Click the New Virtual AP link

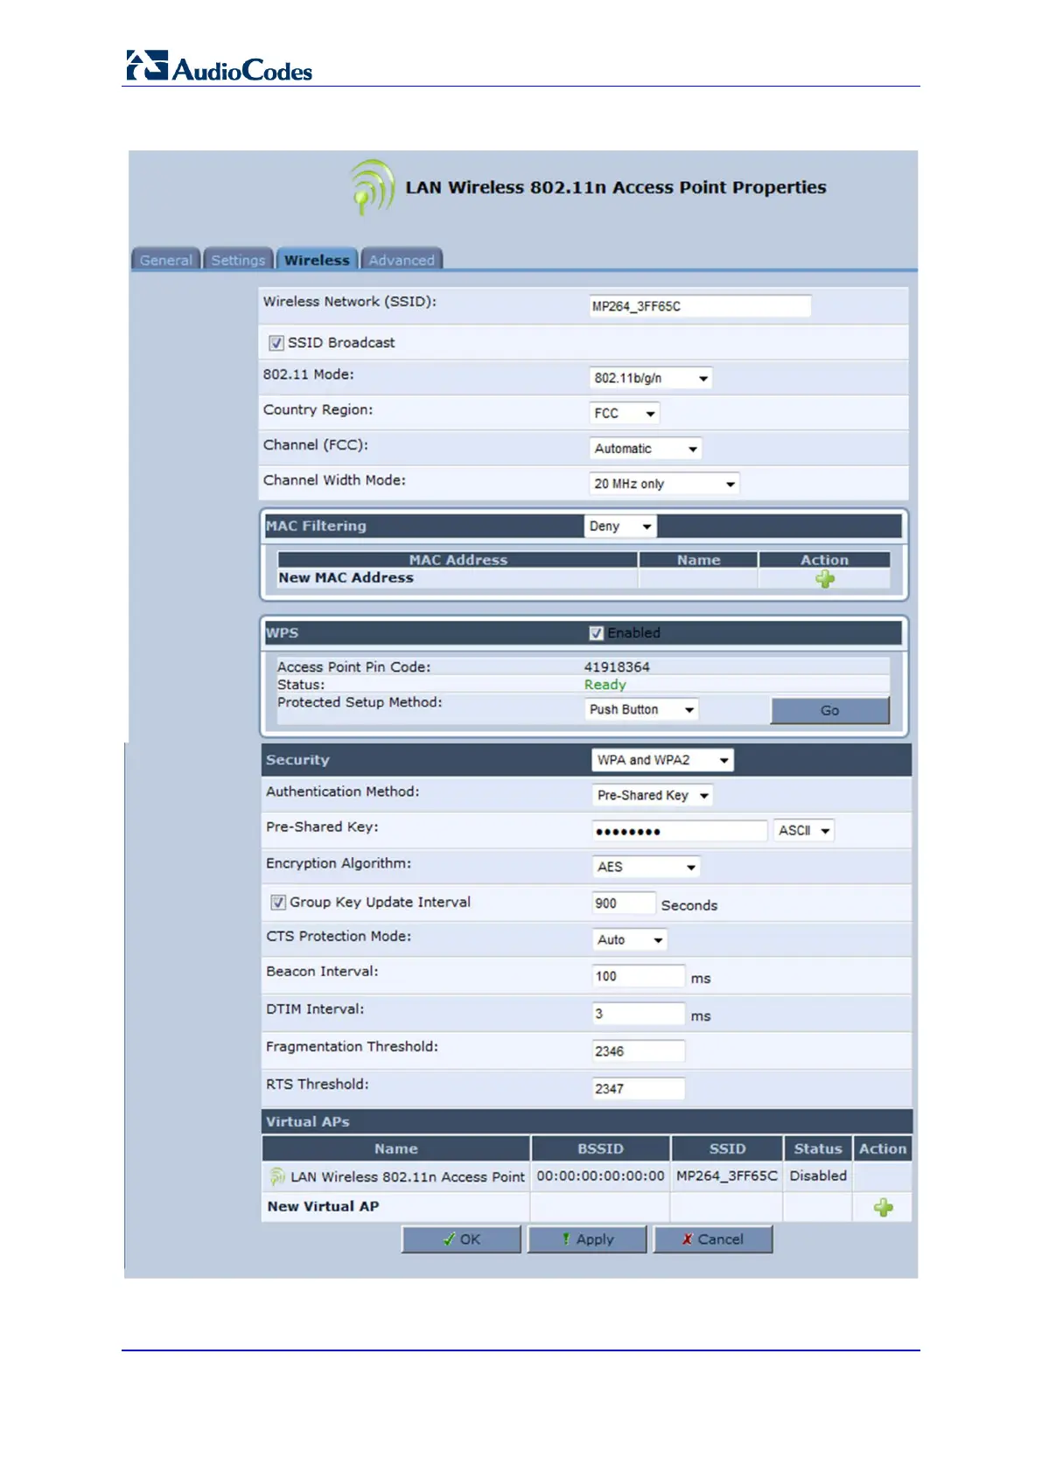pyautogui.click(x=323, y=1206)
